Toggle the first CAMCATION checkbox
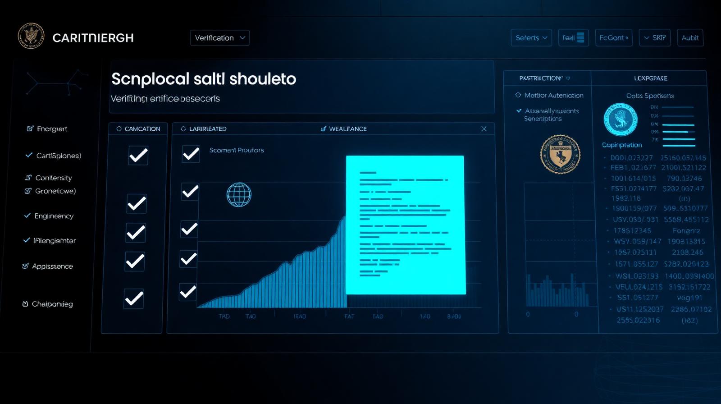 click(138, 156)
